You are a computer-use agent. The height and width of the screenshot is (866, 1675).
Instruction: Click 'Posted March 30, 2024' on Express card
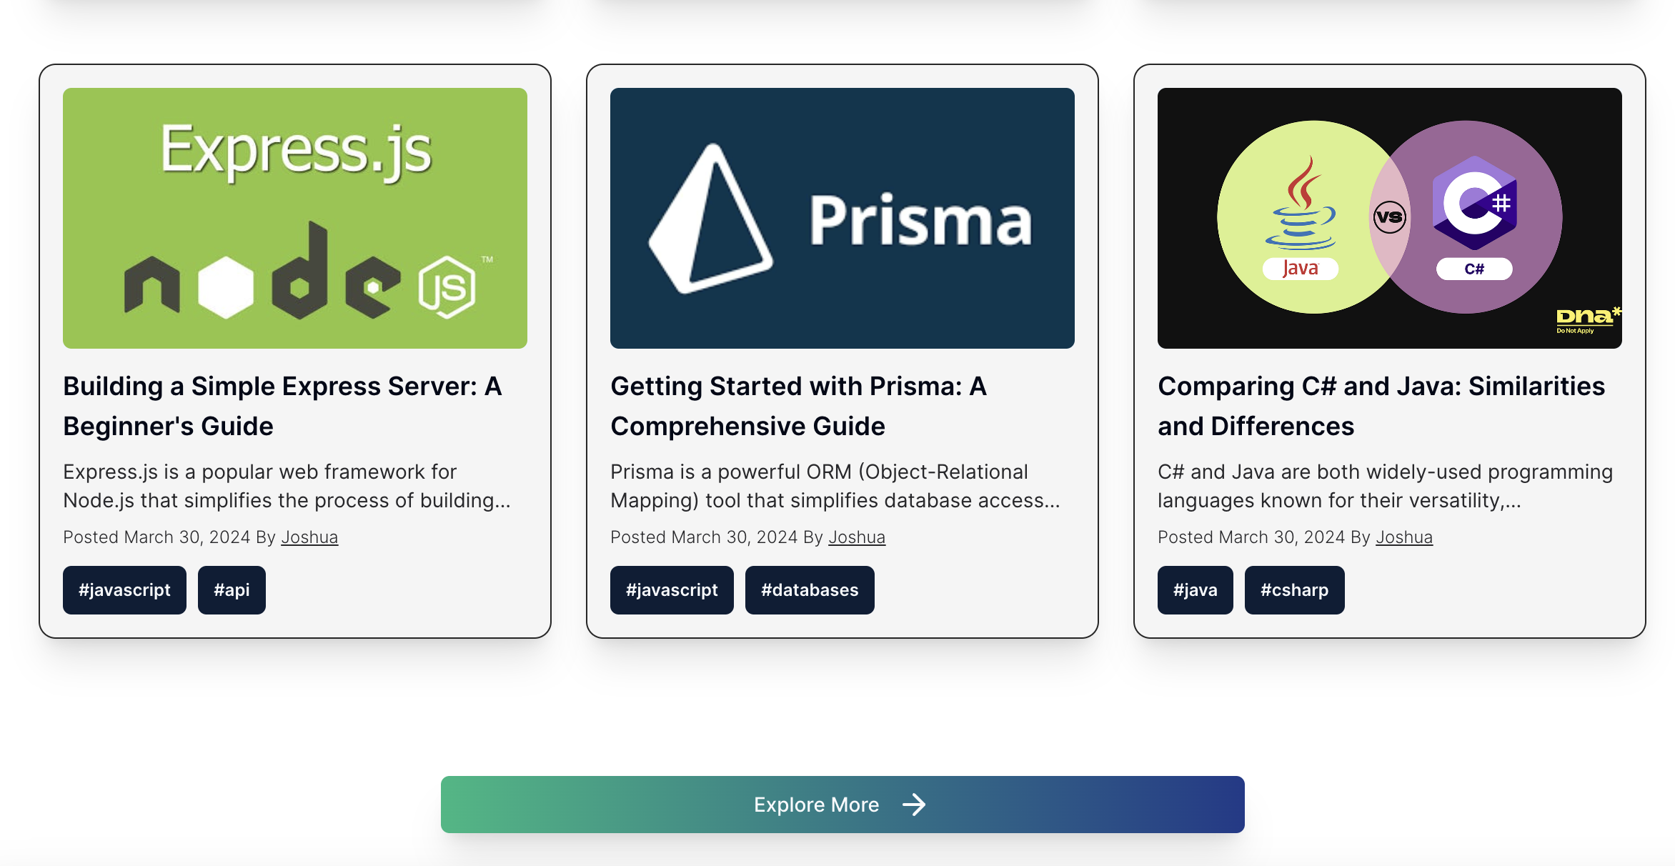tap(156, 537)
